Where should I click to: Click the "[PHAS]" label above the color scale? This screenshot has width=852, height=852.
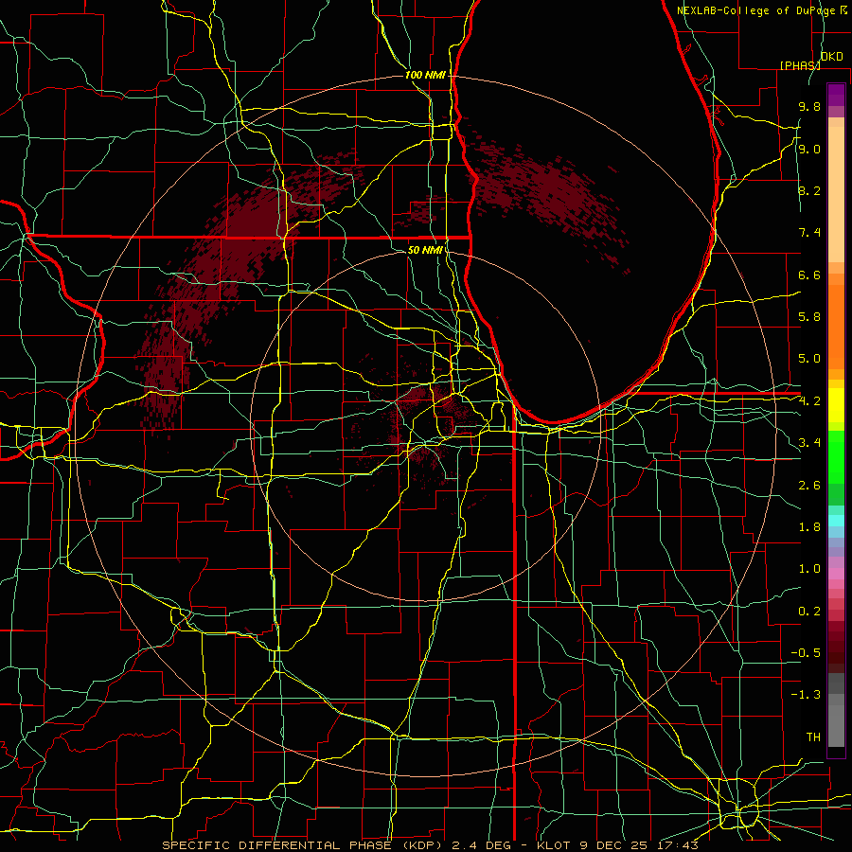point(799,65)
